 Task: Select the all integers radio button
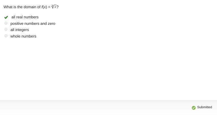6,29
